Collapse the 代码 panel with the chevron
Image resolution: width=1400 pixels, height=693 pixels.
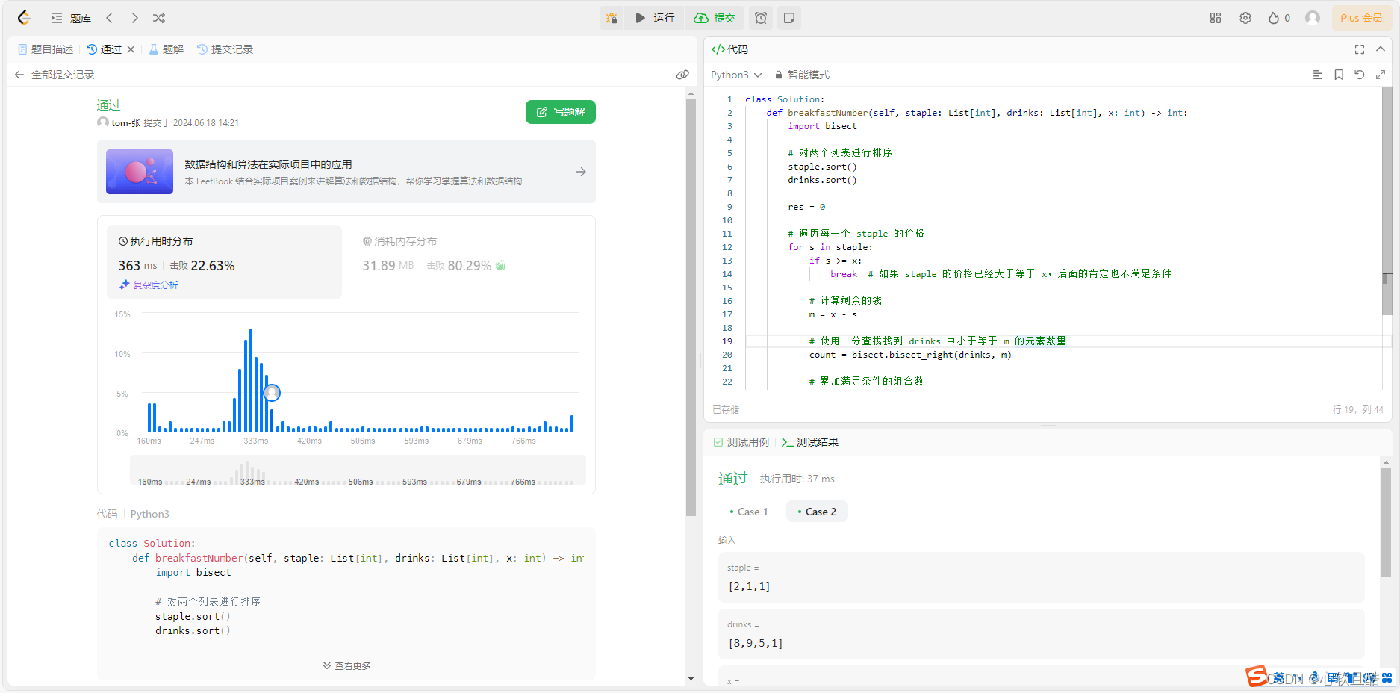pos(1381,49)
